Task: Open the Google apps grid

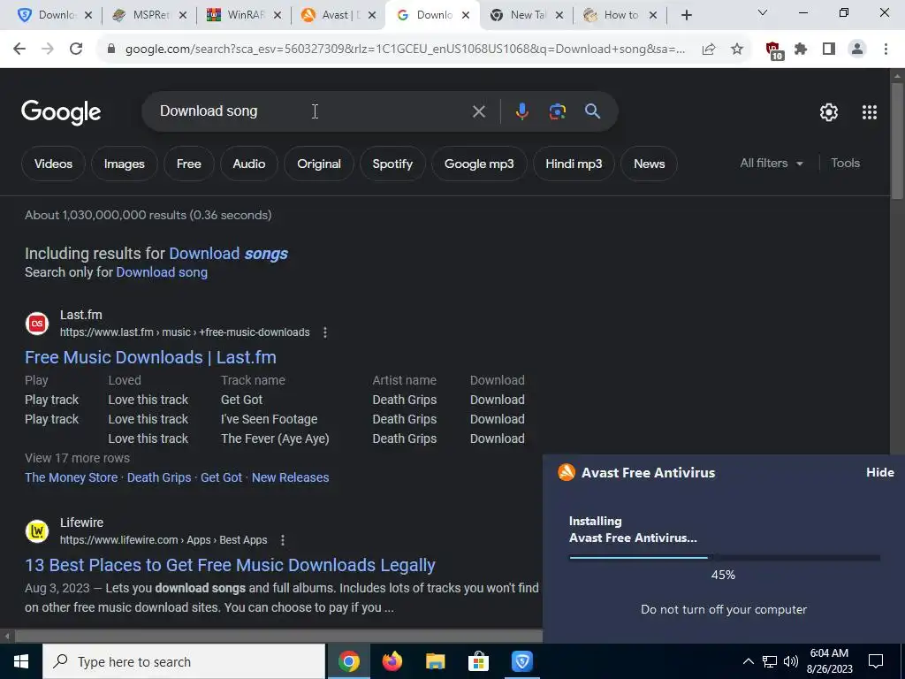Action: (x=870, y=112)
